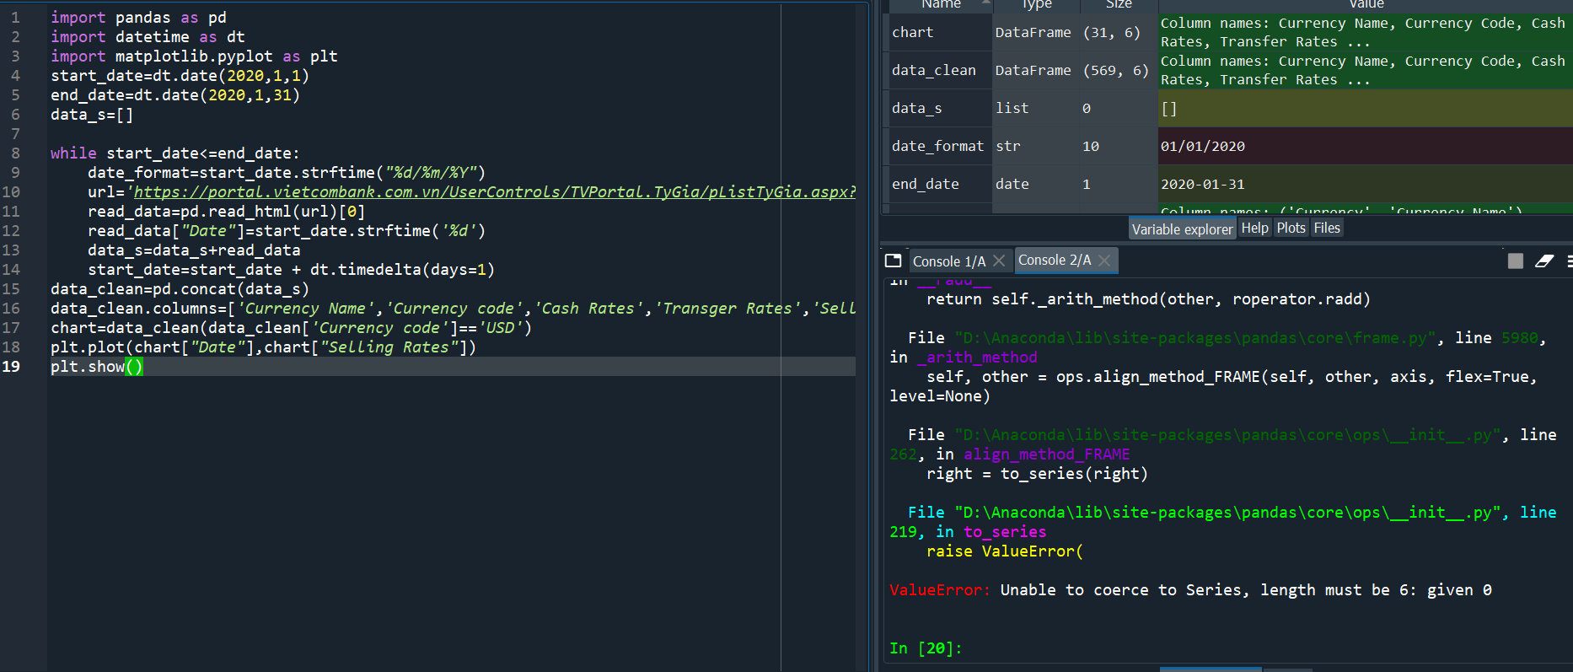The height and width of the screenshot is (672, 1573).
Task: Select the end_date variable name
Action: tap(926, 184)
